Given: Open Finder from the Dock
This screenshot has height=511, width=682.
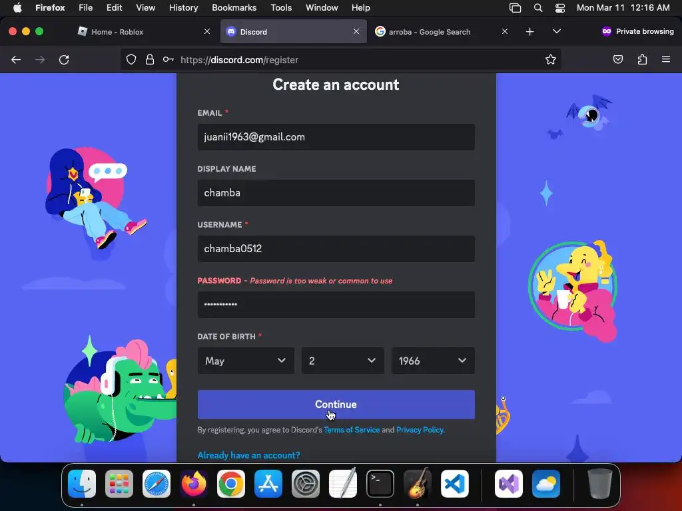Looking at the screenshot, I should 82,484.
